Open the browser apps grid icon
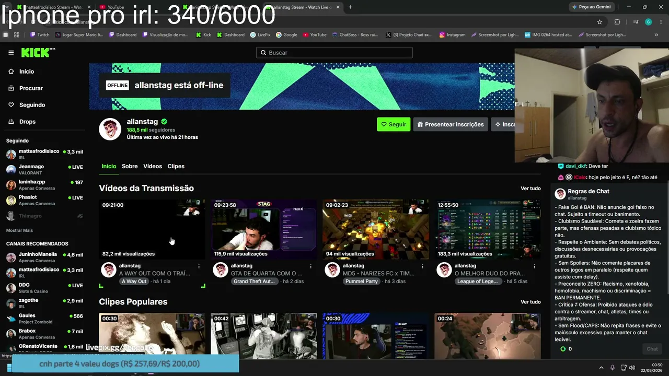 [x=17, y=35]
